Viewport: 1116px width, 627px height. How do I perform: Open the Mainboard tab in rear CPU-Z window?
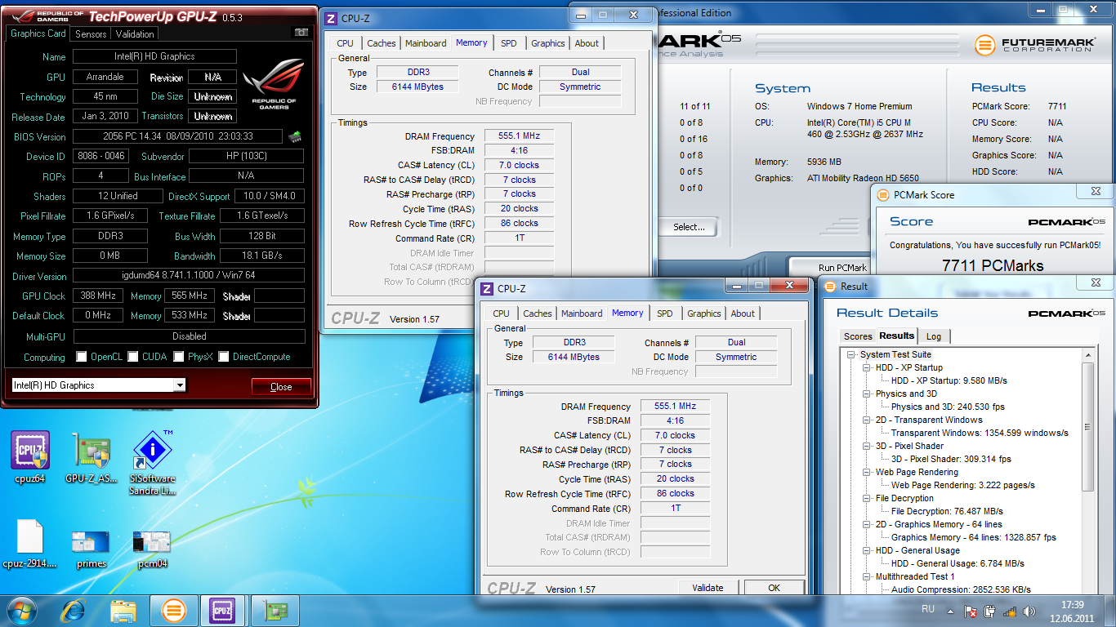click(426, 43)
